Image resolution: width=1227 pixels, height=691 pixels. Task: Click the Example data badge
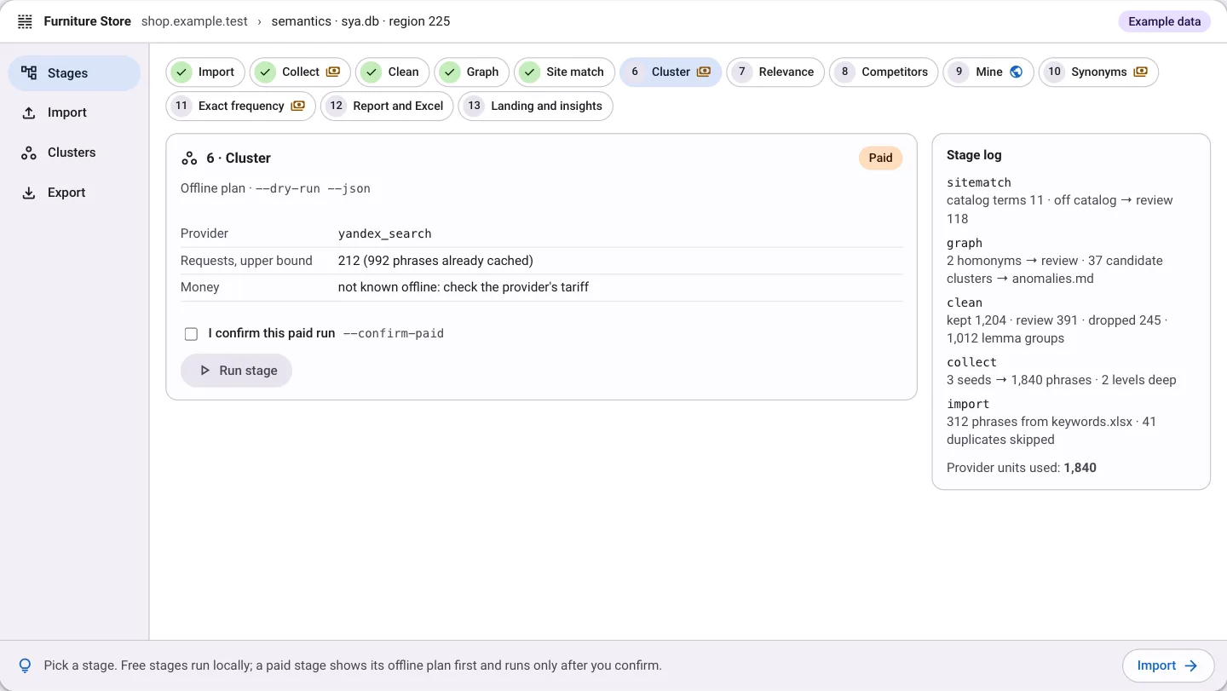tap(1164, 21)
